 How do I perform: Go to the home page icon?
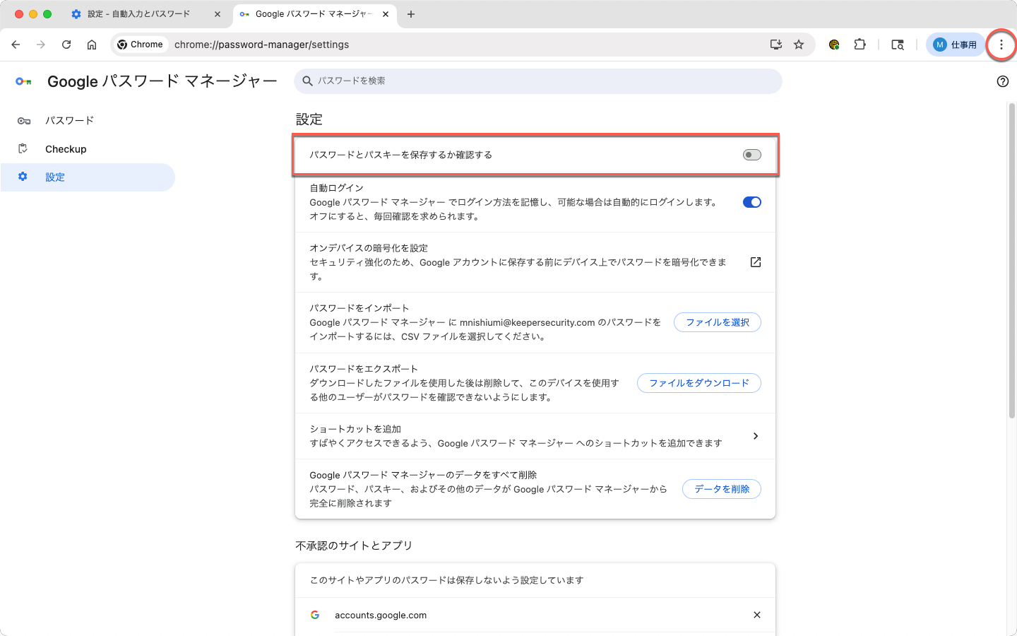click(92, 45)
